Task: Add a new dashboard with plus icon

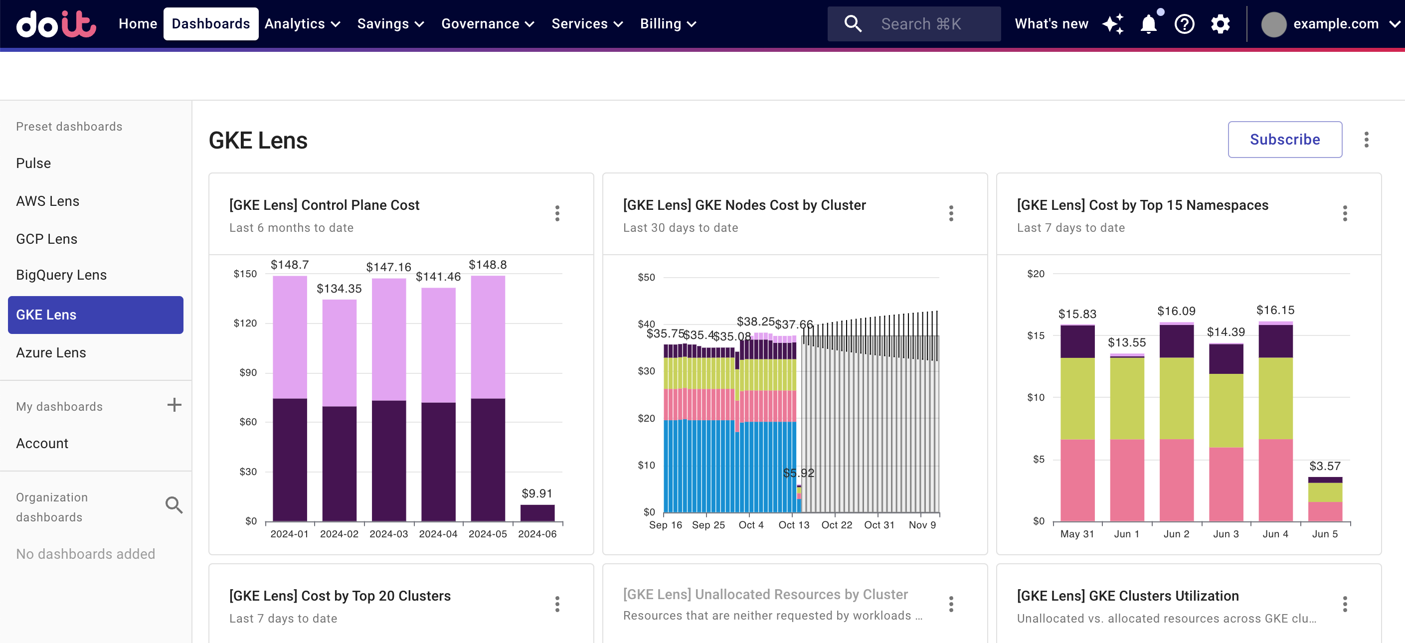Action: [x=174, y=405]
